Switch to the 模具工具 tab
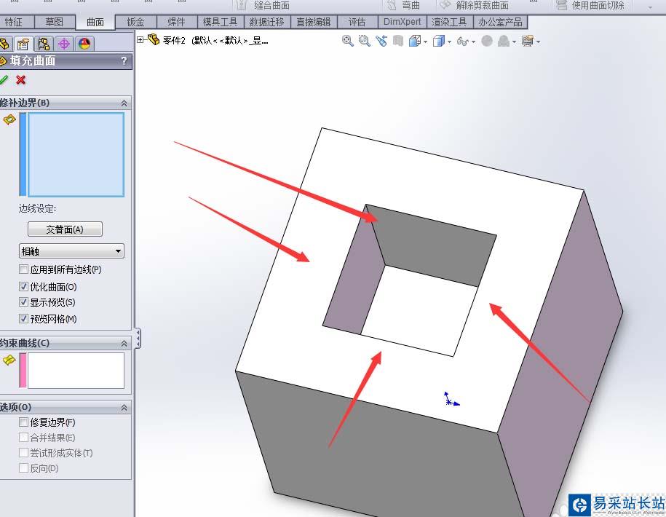The width and height of the screenshot is (666, 517). click(220, 22)
